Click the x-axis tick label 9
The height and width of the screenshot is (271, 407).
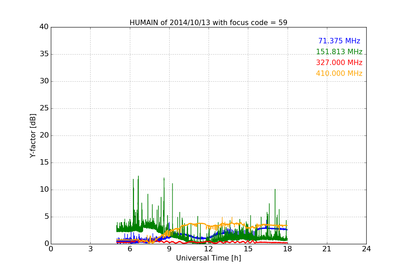[x=169, y=249]
